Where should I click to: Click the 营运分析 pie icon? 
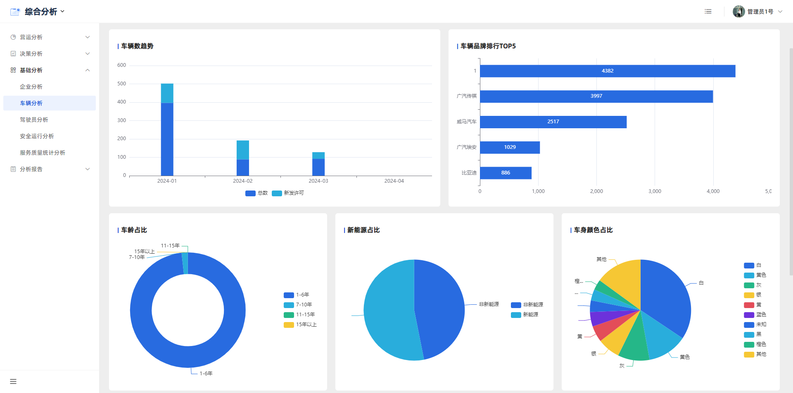pos(13,37)
